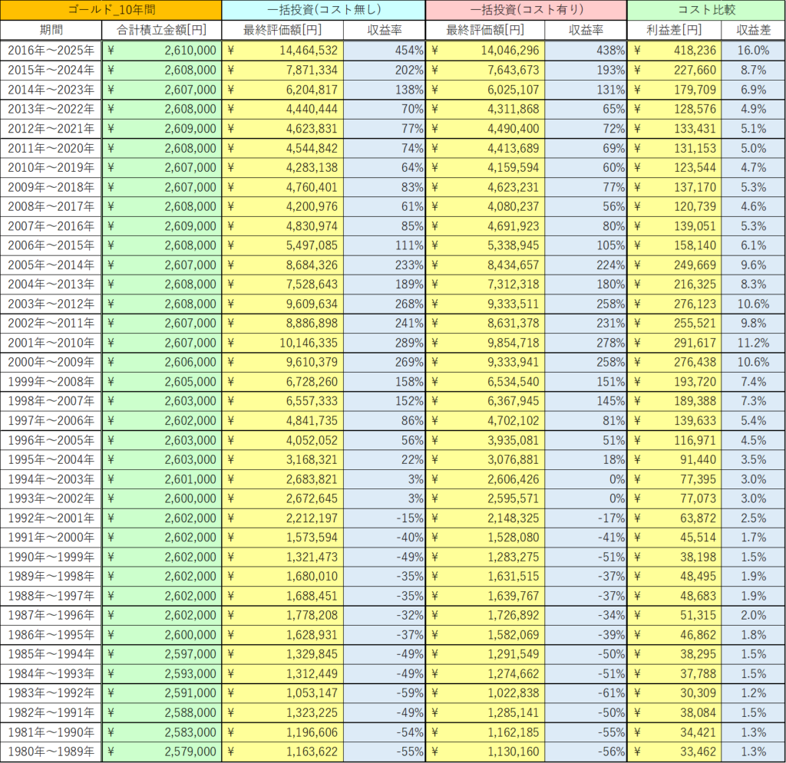786x763 pixels.
Task: Select the 418,236 profit difference cell
Action: click(x=674, y=50)
